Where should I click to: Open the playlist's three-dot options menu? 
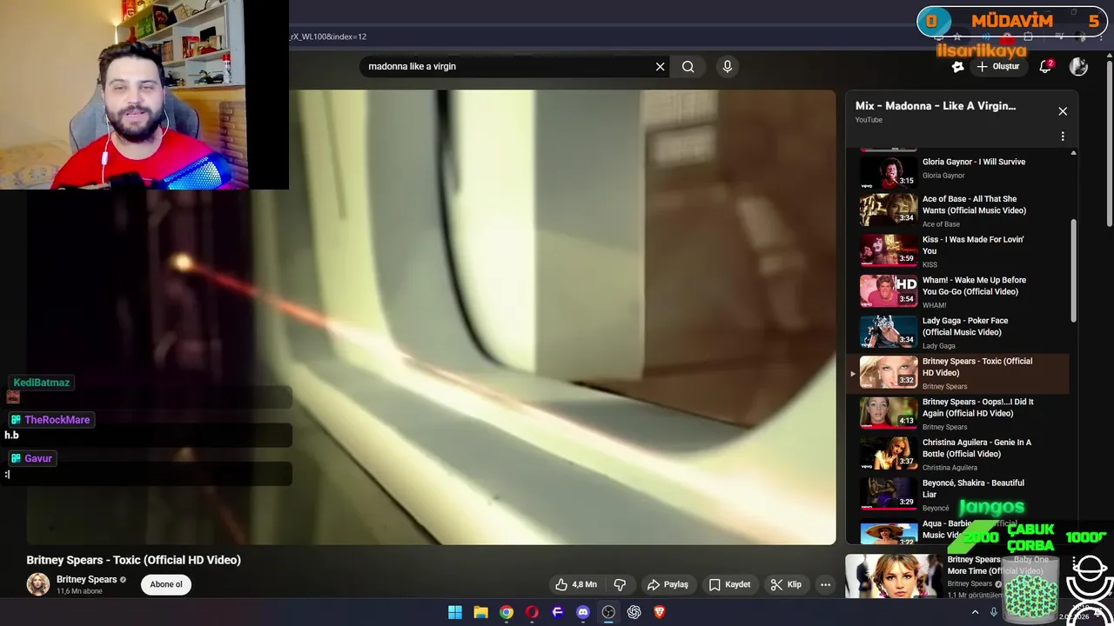click(x=1063, y=137)
